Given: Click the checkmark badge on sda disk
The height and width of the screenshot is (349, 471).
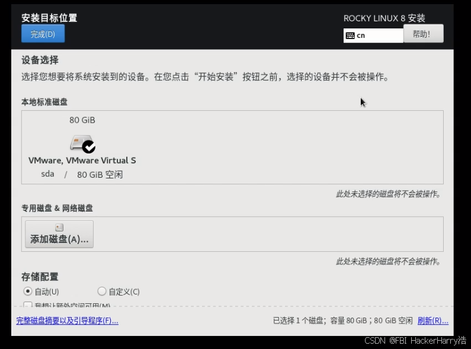Looking at the screenshot, I should pyautogui.click(x=89, y=147).
